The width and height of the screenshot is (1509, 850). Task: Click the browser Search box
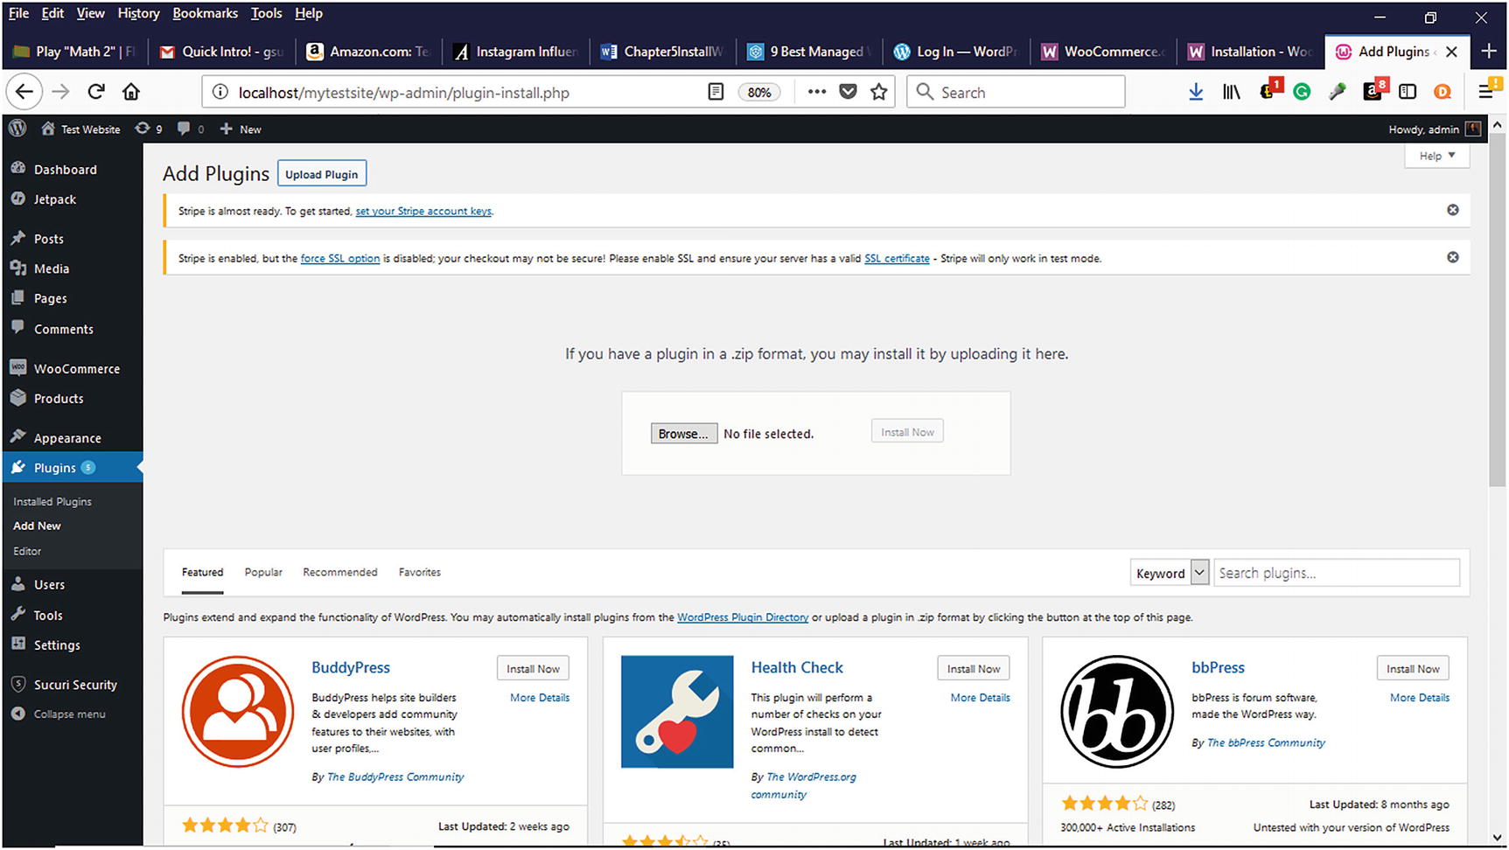1016,92
